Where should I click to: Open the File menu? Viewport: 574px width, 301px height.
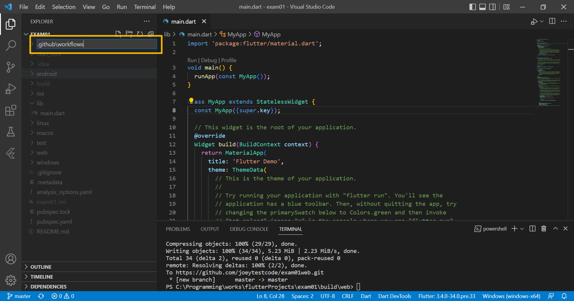pos(24,7)
